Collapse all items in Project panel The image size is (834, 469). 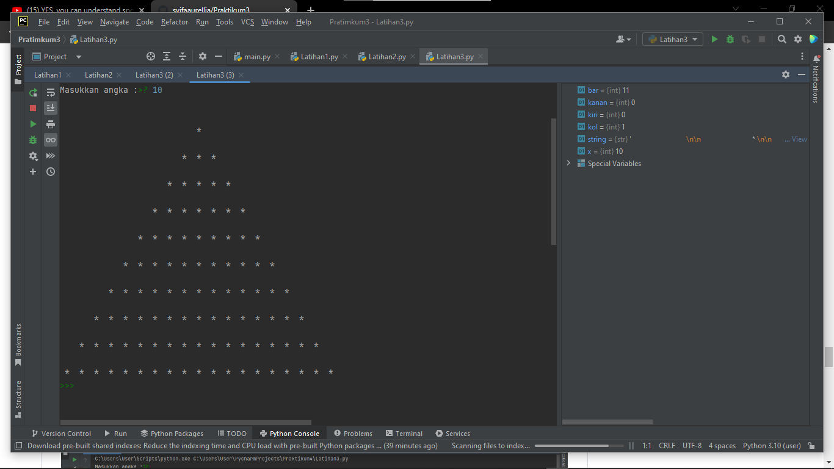[183, 57]
